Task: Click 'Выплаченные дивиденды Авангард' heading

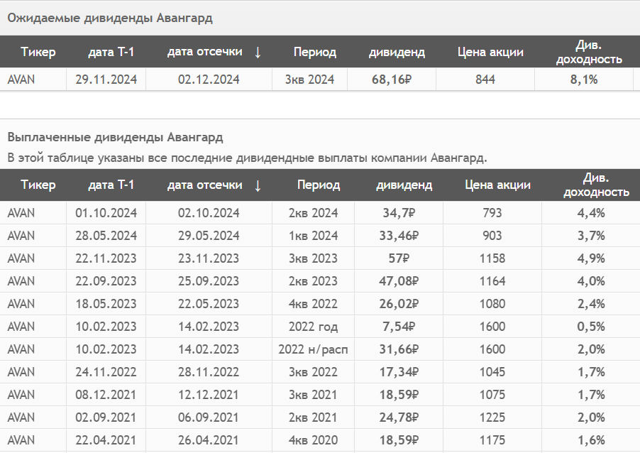Action: [115, 137]
